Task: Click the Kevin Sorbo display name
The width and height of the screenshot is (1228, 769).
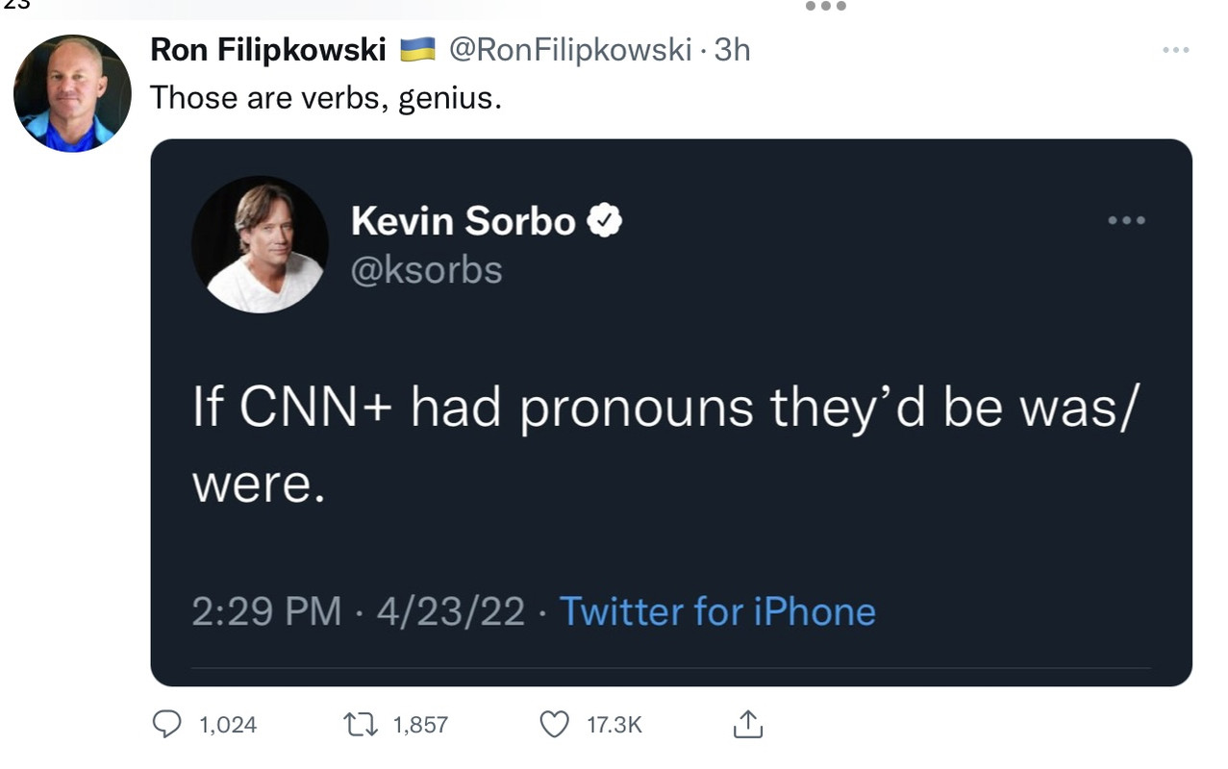Action: pyautogui.click(x=464, y=222)
